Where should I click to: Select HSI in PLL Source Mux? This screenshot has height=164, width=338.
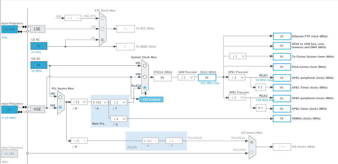[x=60, y=97]
